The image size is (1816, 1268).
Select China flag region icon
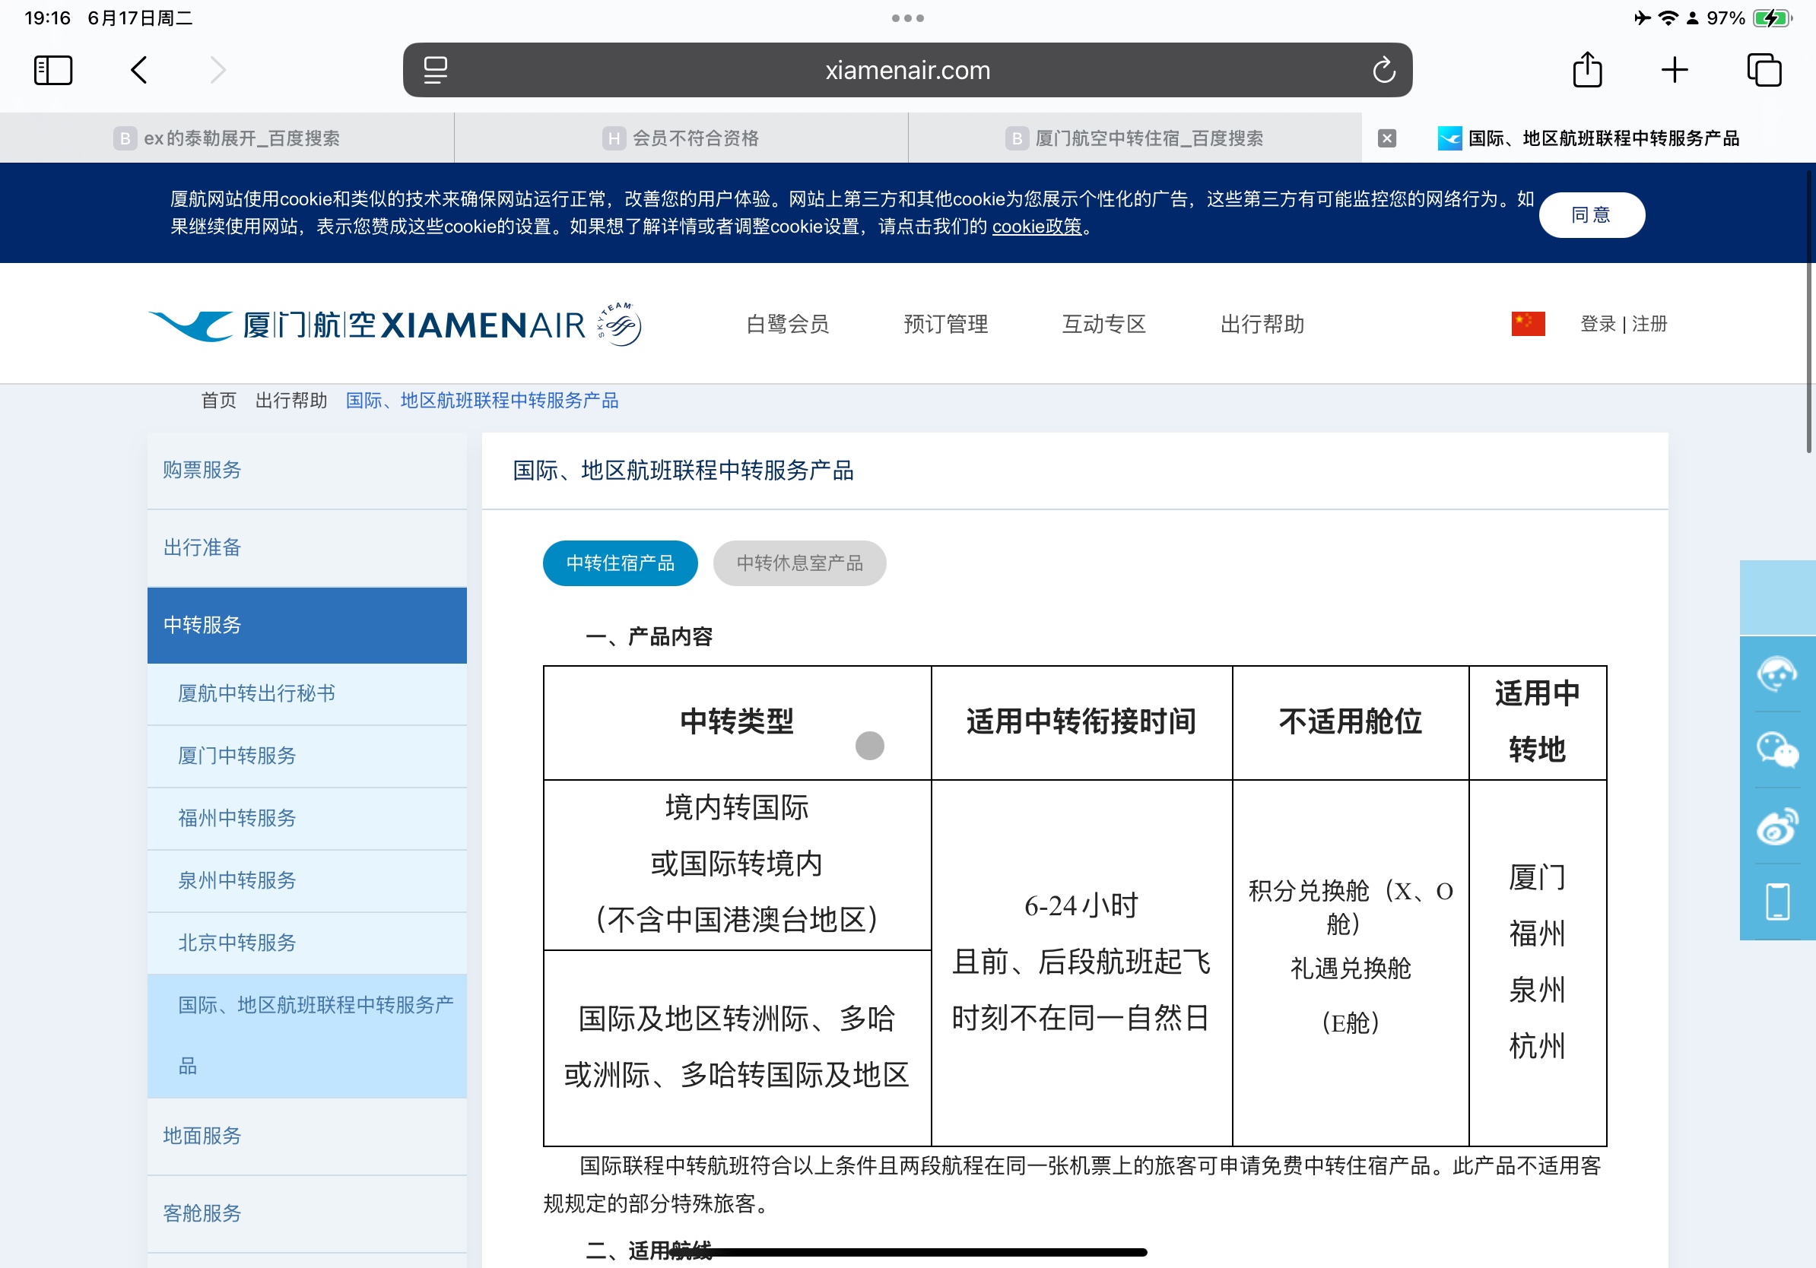tap(1527, 324)
